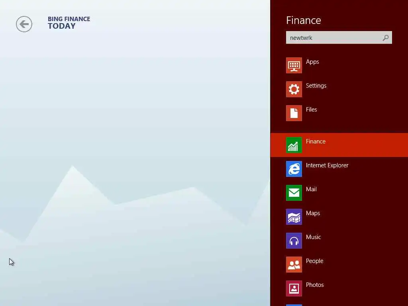Open the Photos portrait icon
This screenshot has height=306, width=408.
pos(294,288)
